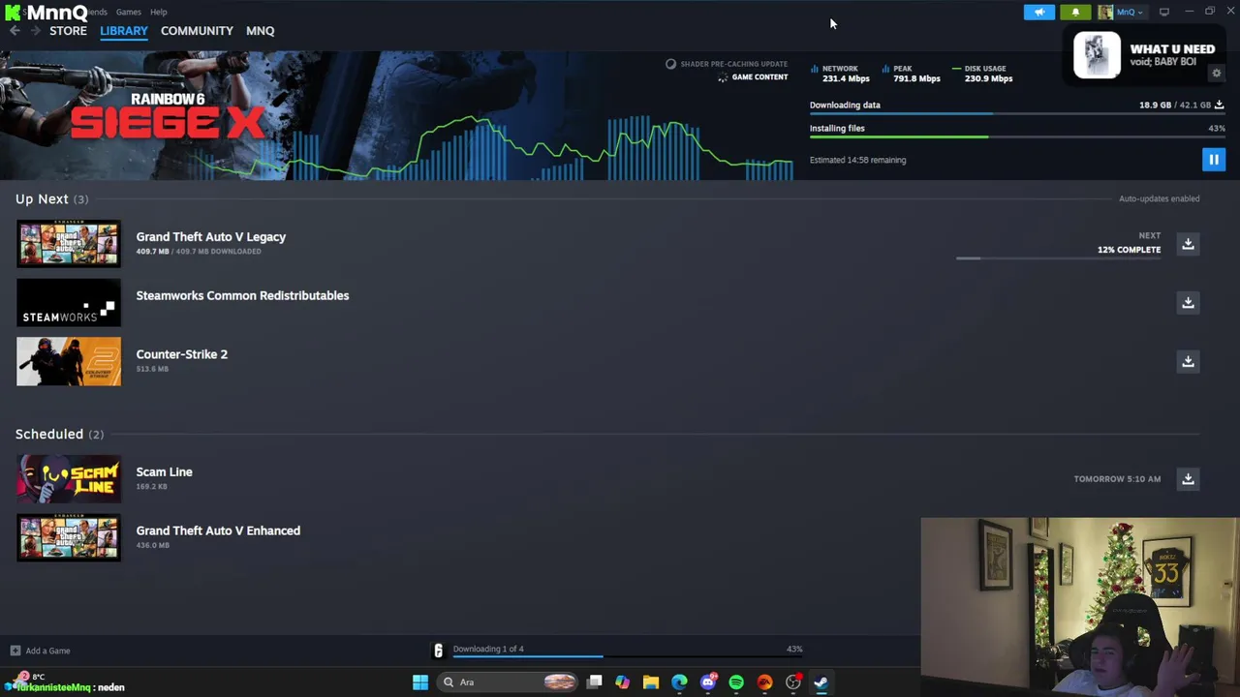The width and height of the screenshot is (1240, 697).
Task: Expand the MnQ account dropdown
Action: pyautogui.click(x=1130, y=12)
